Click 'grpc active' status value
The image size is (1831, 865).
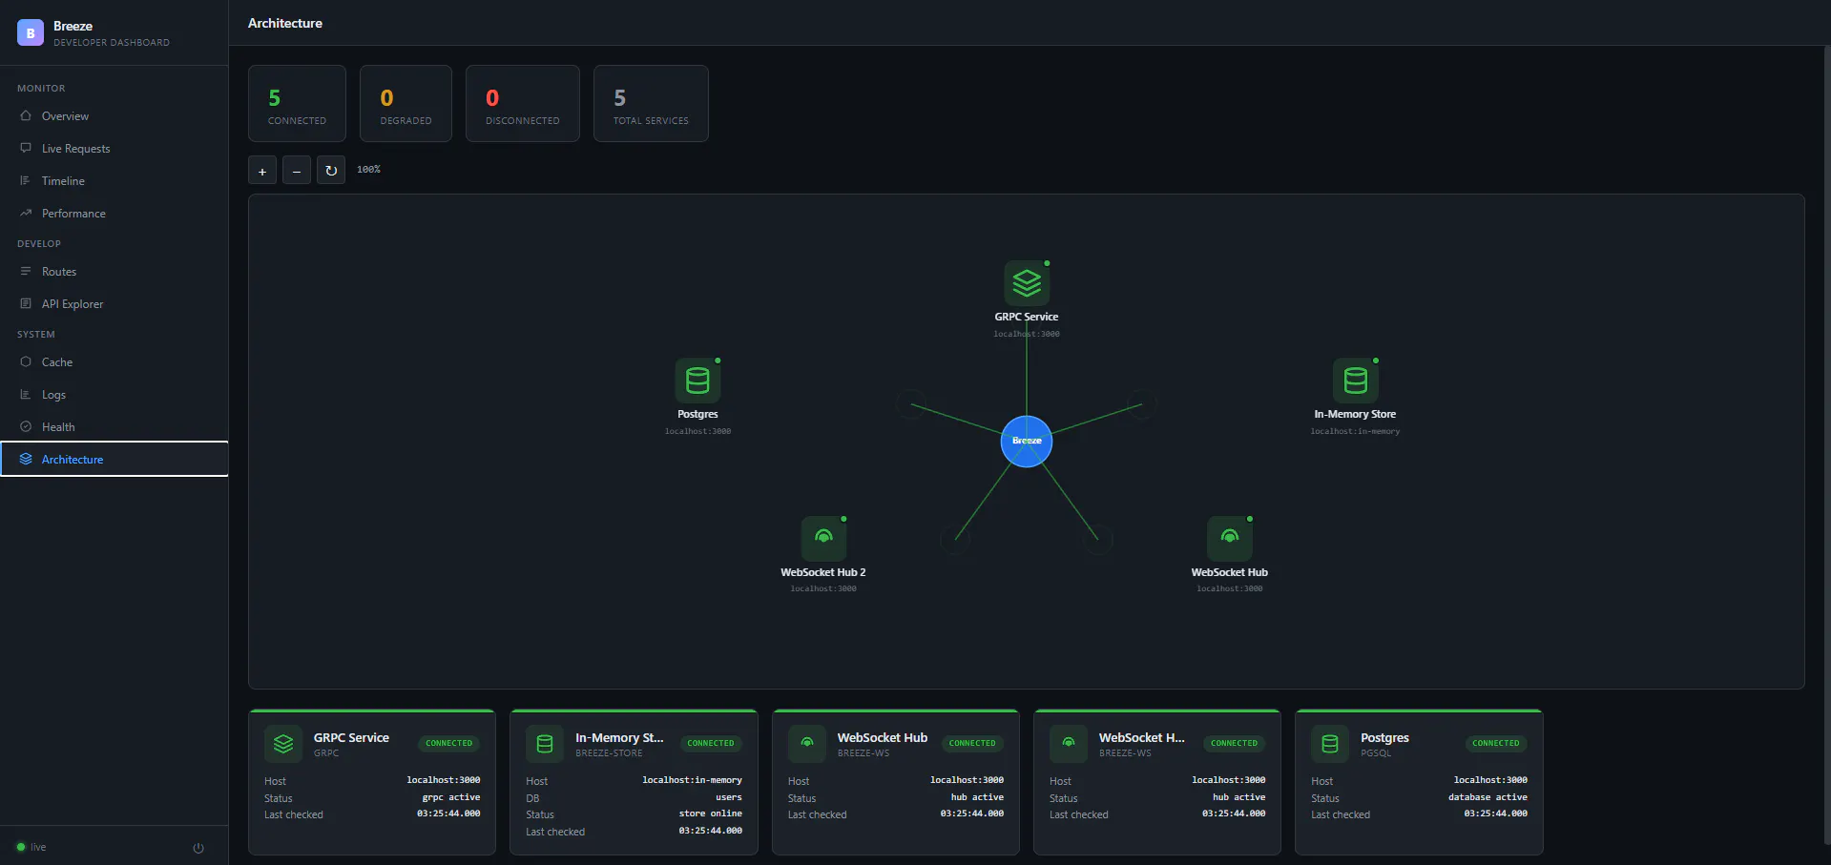coord(451,797)
